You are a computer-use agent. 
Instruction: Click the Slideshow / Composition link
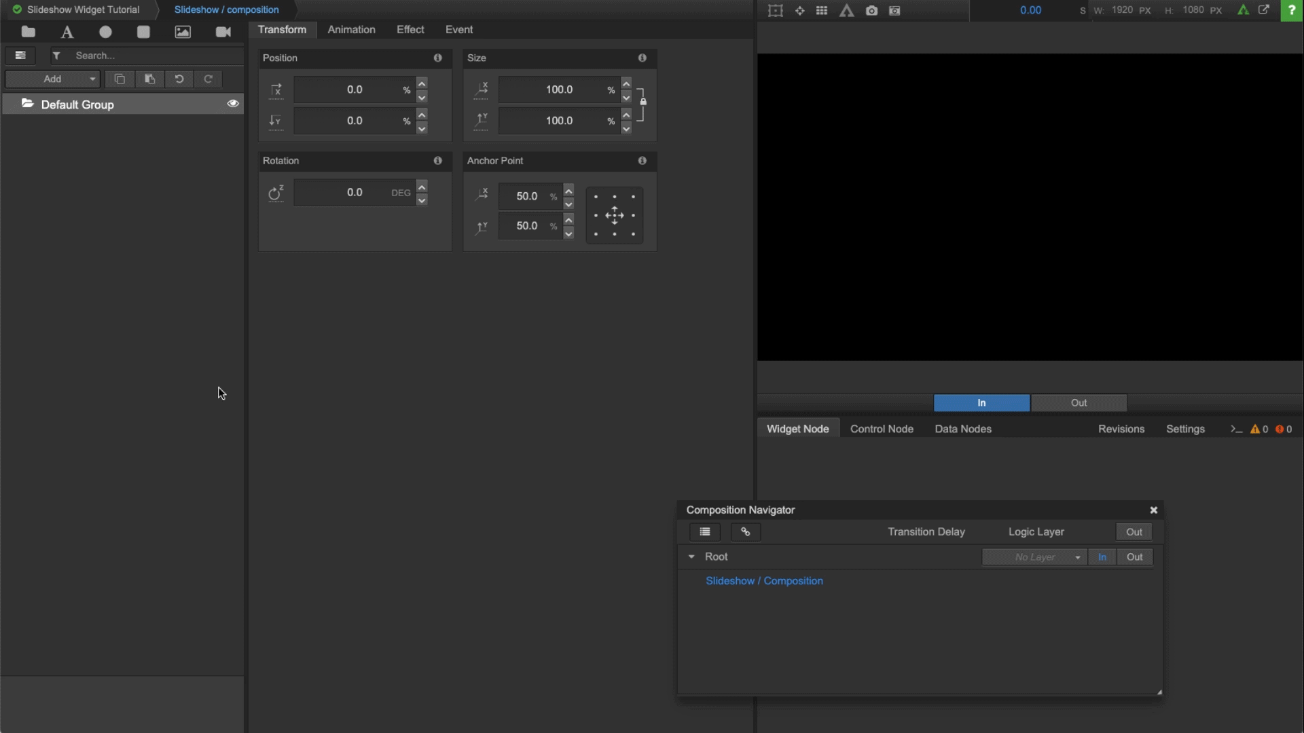click(x=764, y=581)
